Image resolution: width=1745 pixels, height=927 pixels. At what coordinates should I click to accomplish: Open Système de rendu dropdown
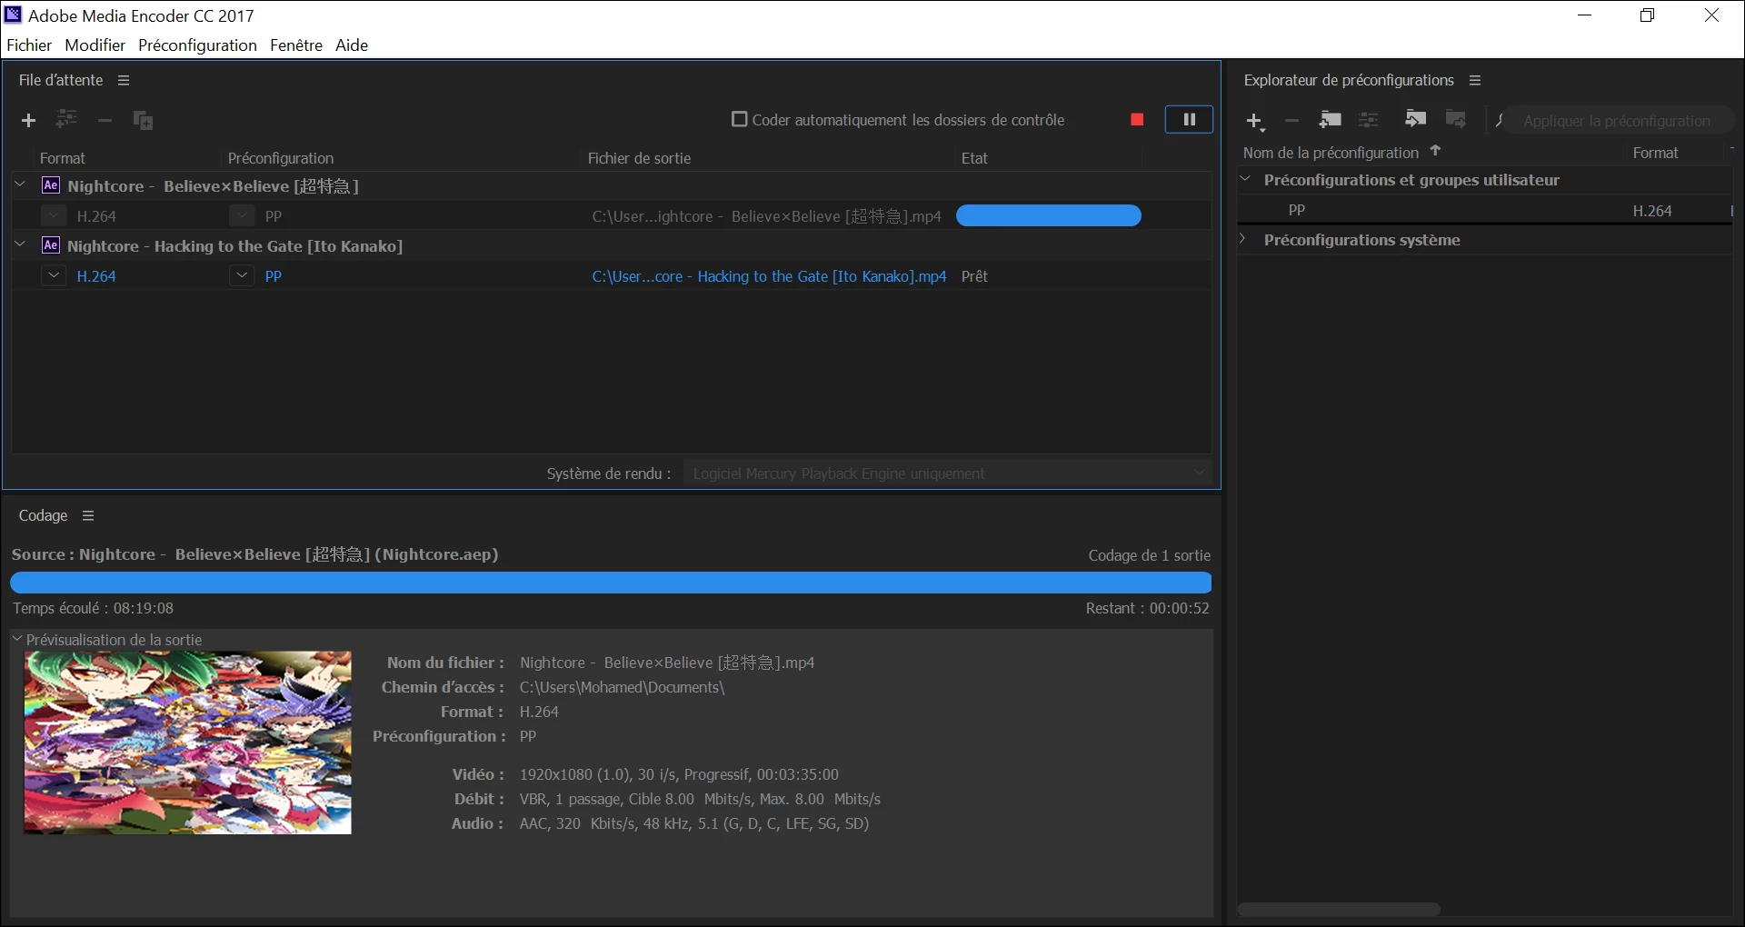(949, 473)
